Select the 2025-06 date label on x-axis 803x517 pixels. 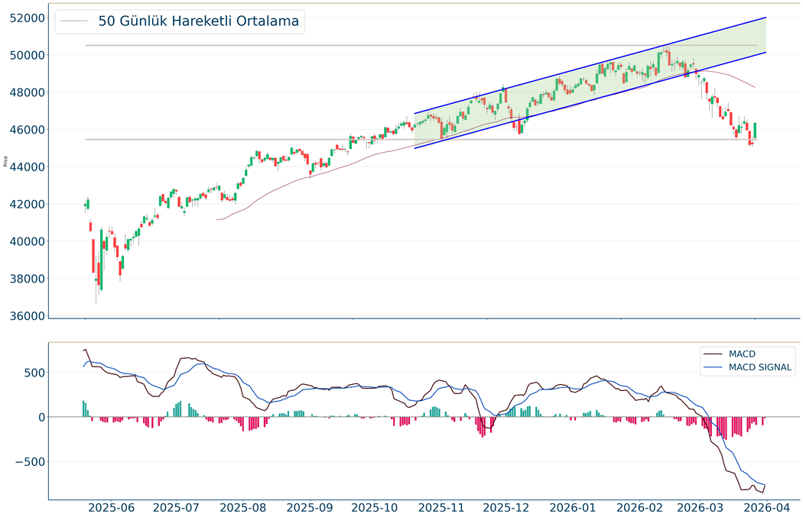[x=111, y=507]
